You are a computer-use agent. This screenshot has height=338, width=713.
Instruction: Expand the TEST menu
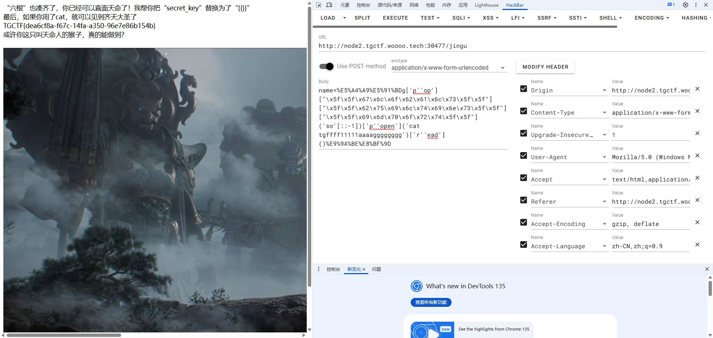(430, 18)
